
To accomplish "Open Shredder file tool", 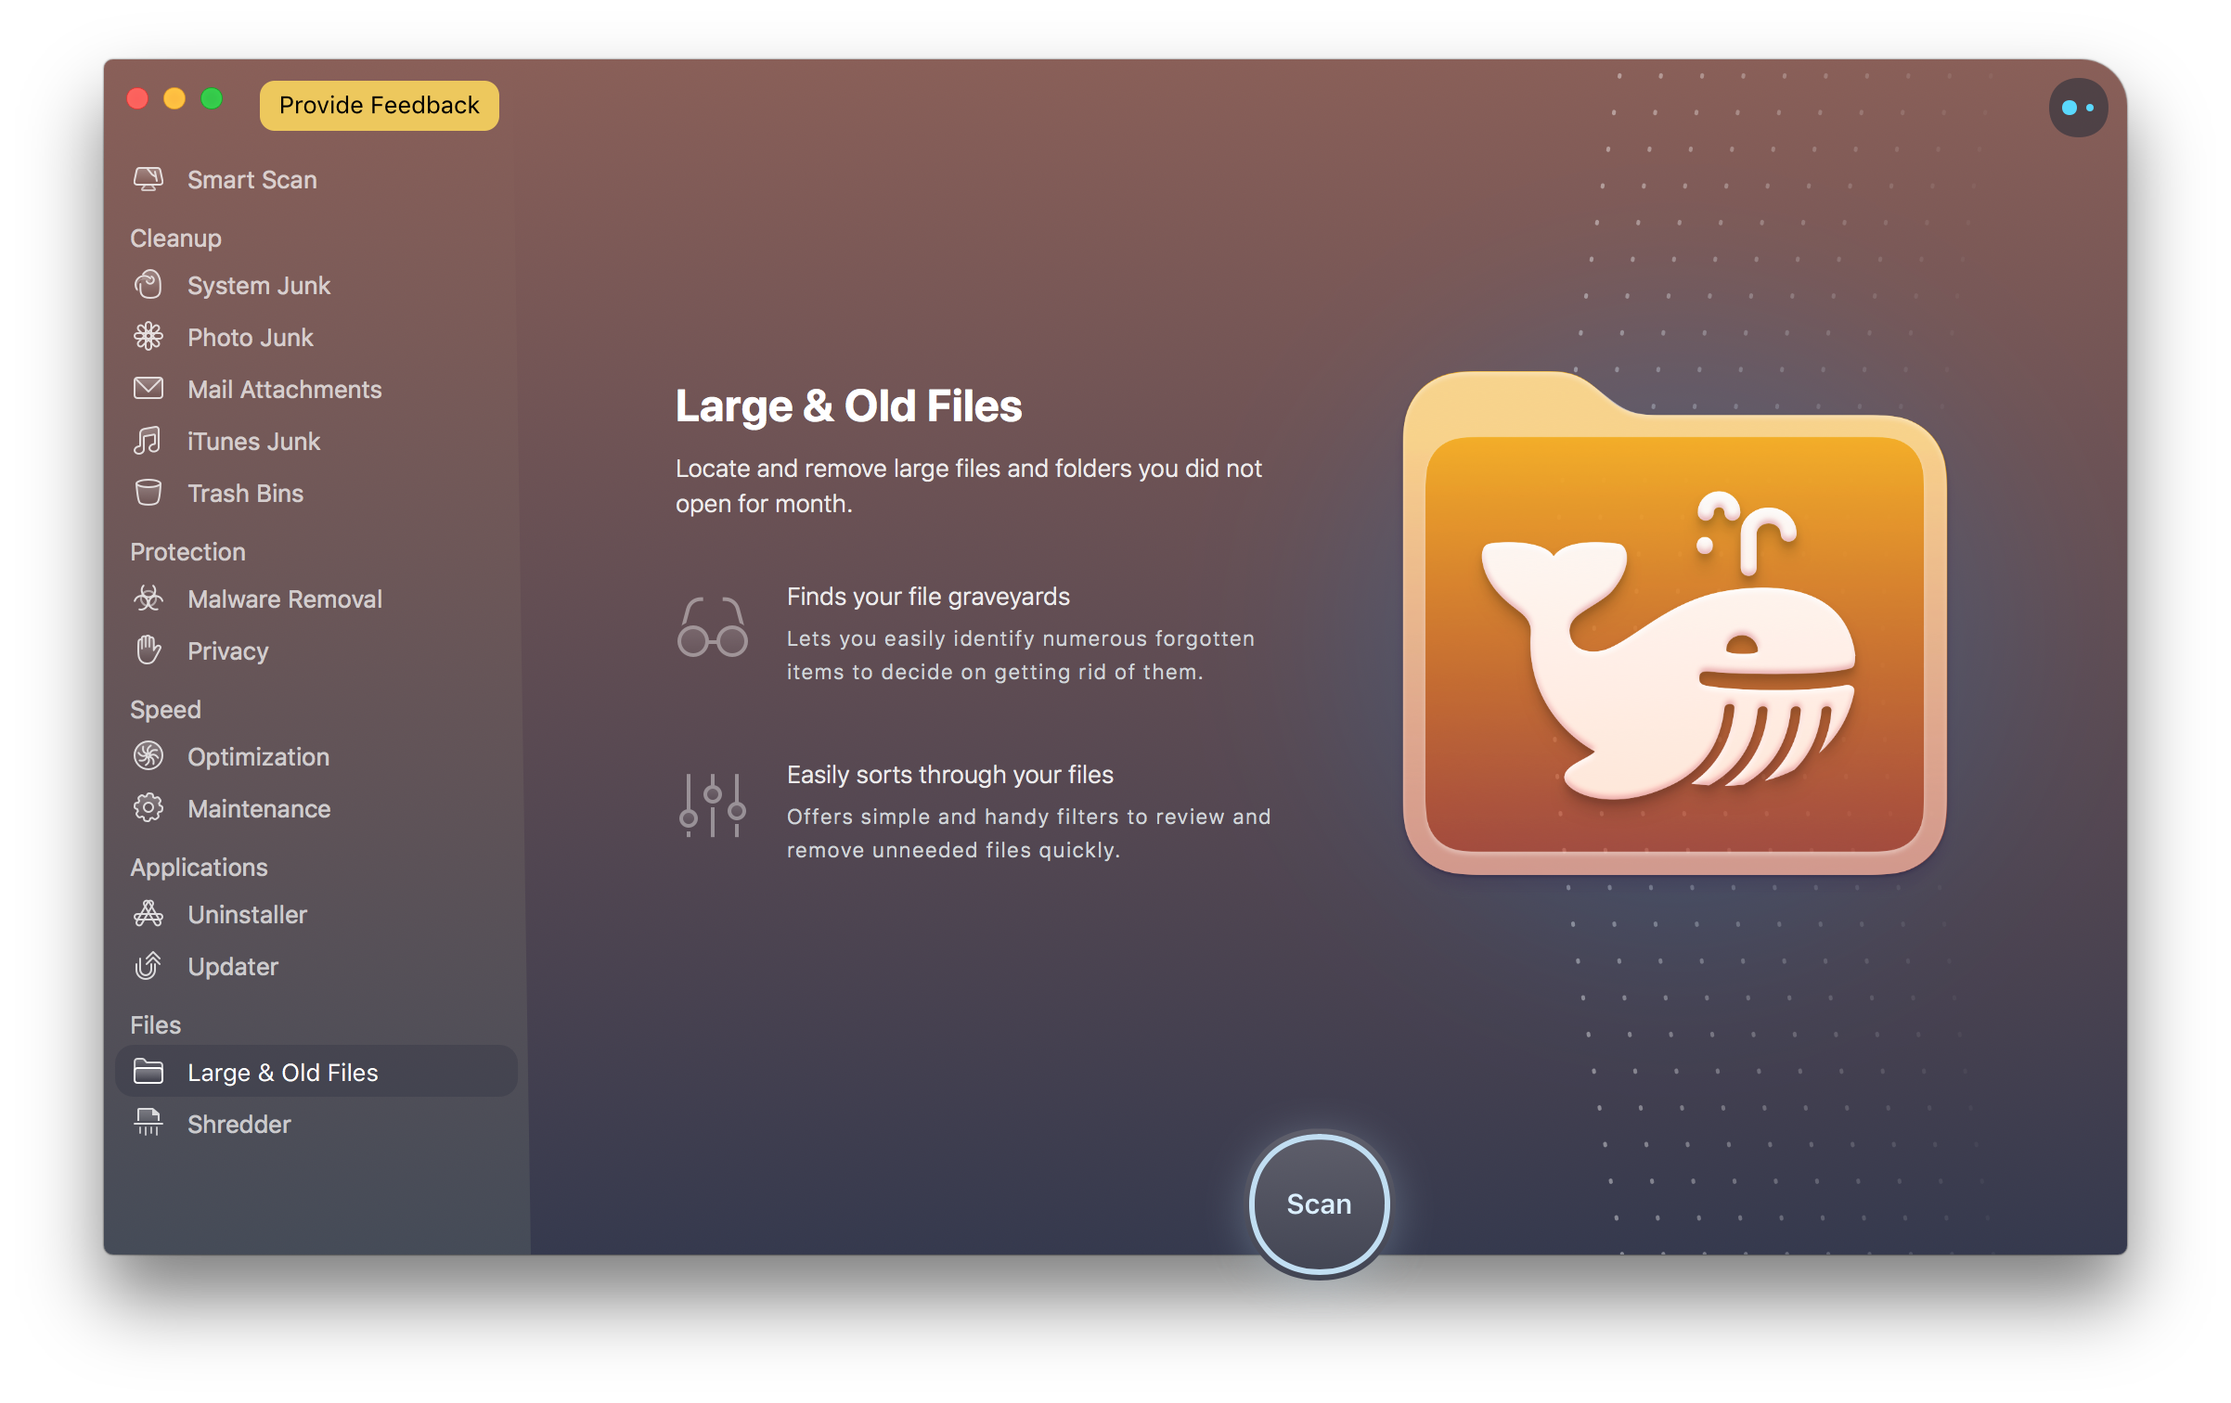I will click(x=238, y=1124).
